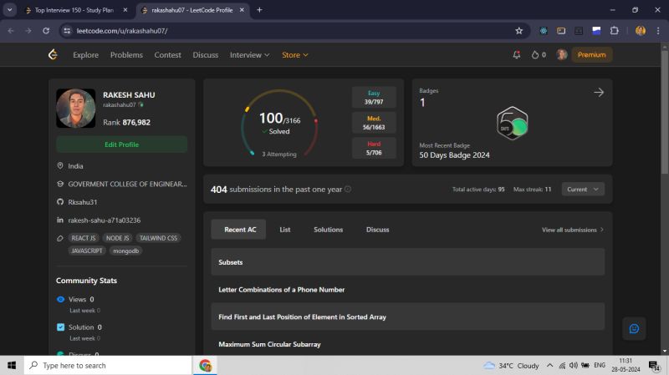Click the submissions info icon
This screenshot has height=375, width=669.
[x=348, y=189]
